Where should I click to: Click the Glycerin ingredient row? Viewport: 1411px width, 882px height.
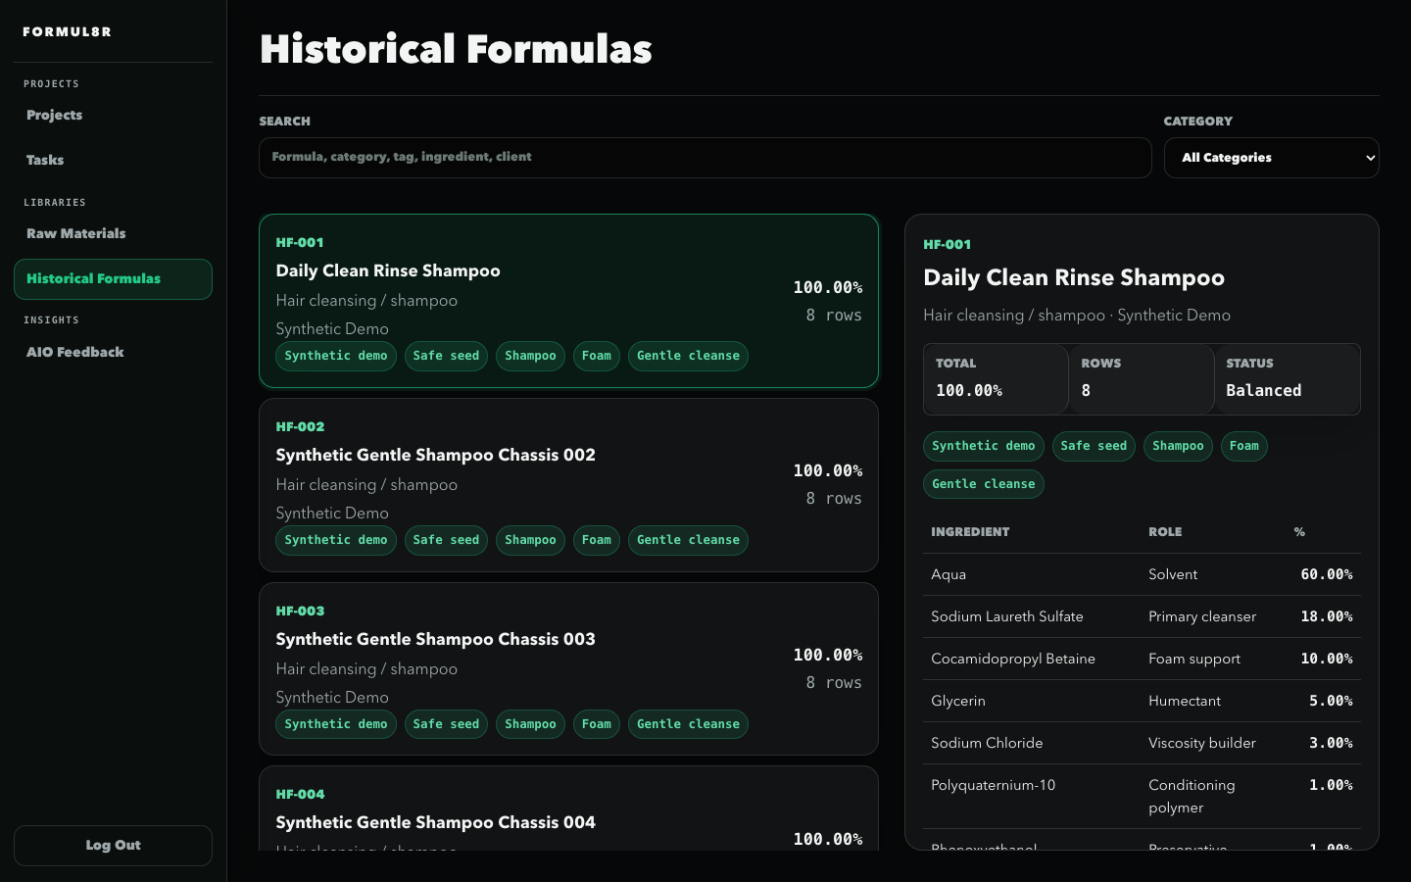[x=1142, y=701]
